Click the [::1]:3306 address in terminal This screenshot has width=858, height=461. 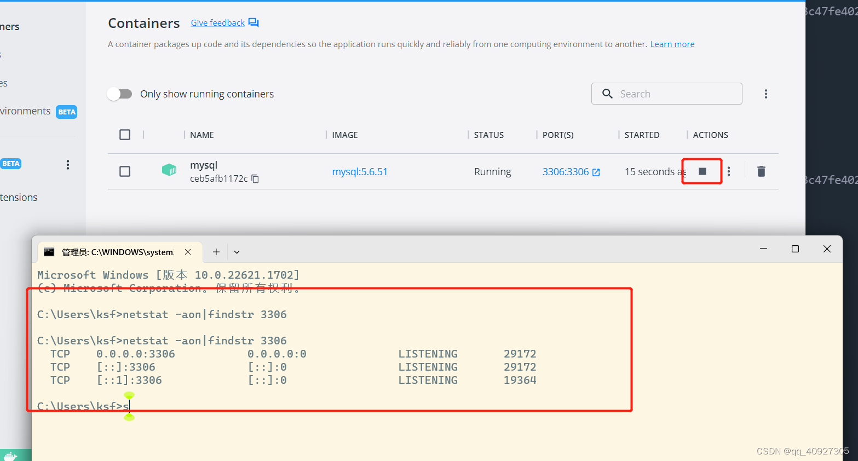(129, 380)
